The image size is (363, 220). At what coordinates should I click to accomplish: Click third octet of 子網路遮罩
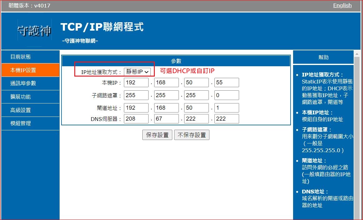196,95
